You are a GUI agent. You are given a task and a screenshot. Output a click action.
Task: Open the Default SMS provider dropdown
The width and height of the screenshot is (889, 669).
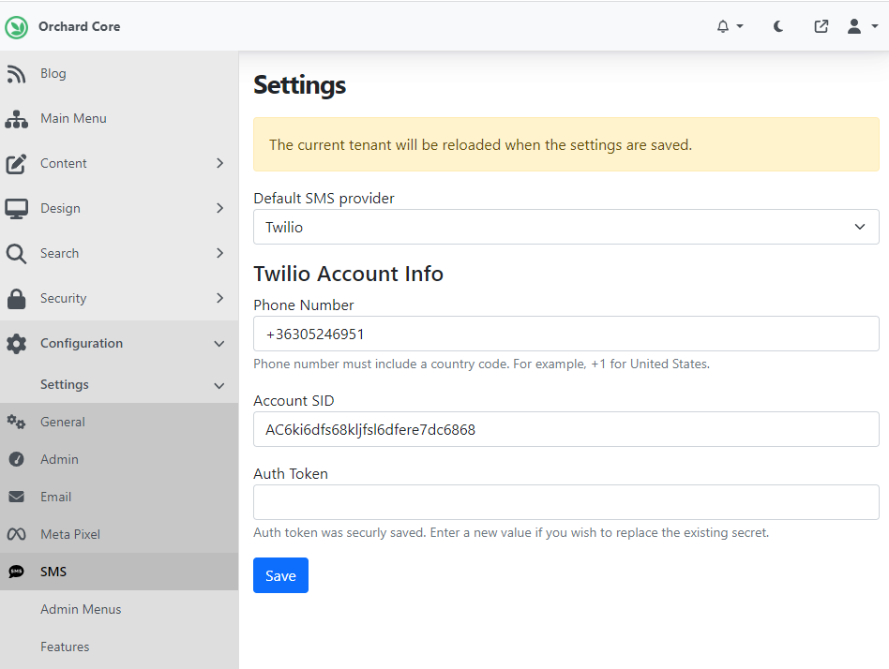coord(565,227)
